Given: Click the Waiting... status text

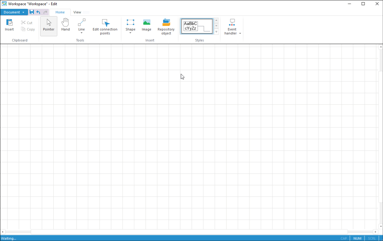Looking at the screenshot, I should pyautogui.click(x=9, y=238).
